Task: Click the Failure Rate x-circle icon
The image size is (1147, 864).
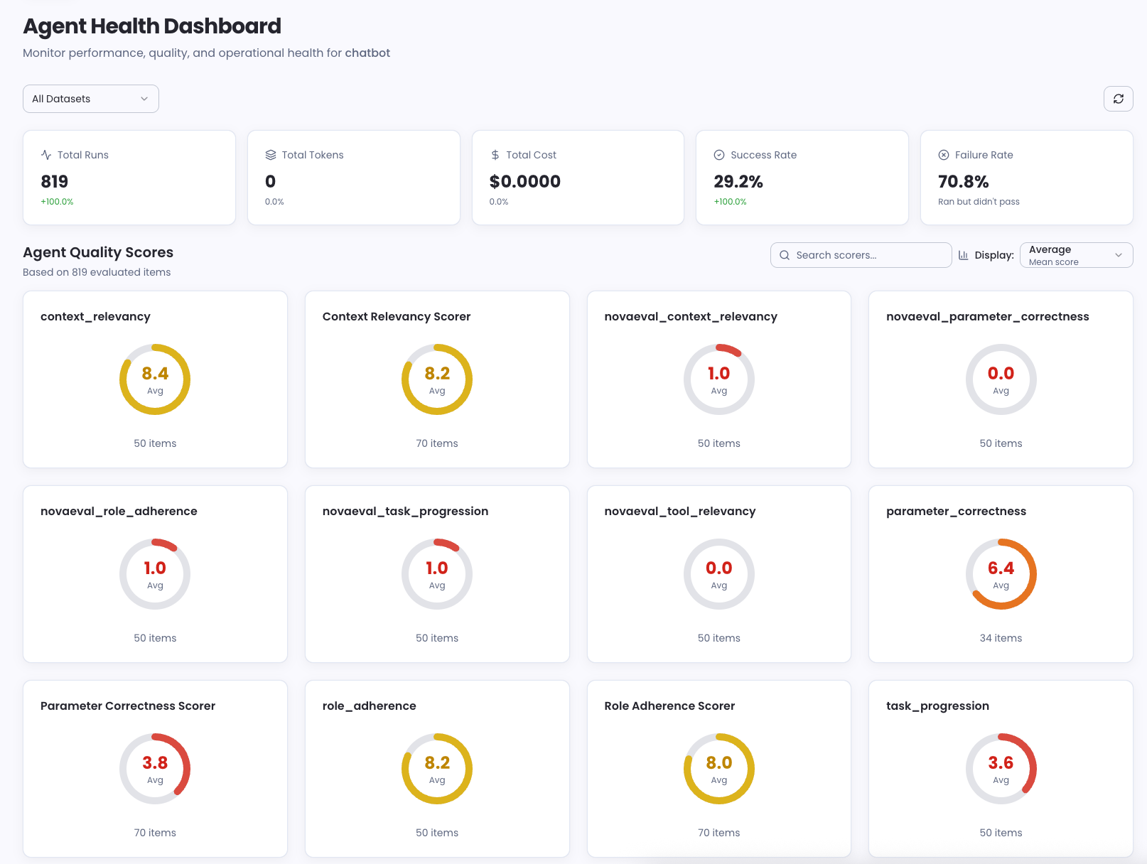Action: point(943,154)
